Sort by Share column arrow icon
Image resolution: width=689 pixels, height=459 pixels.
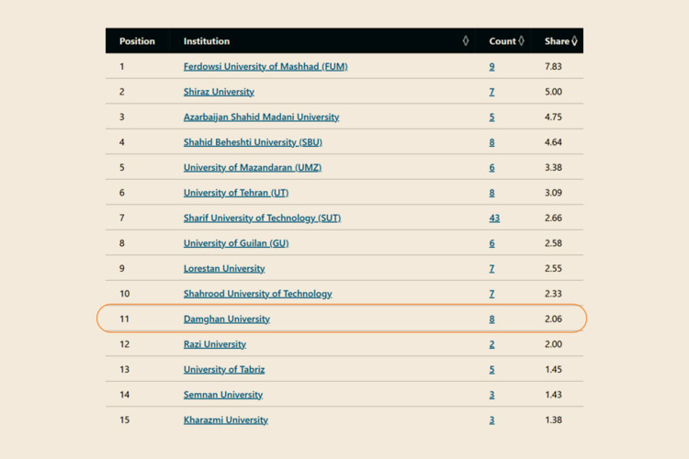574,40
